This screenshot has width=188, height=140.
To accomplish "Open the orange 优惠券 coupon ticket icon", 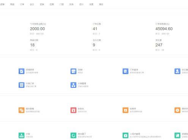I will coord(125,110).
